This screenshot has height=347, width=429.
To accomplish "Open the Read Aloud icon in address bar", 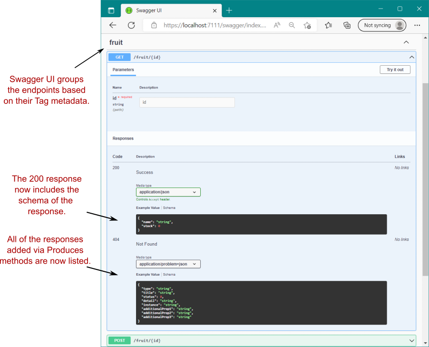I will point(277,25).
